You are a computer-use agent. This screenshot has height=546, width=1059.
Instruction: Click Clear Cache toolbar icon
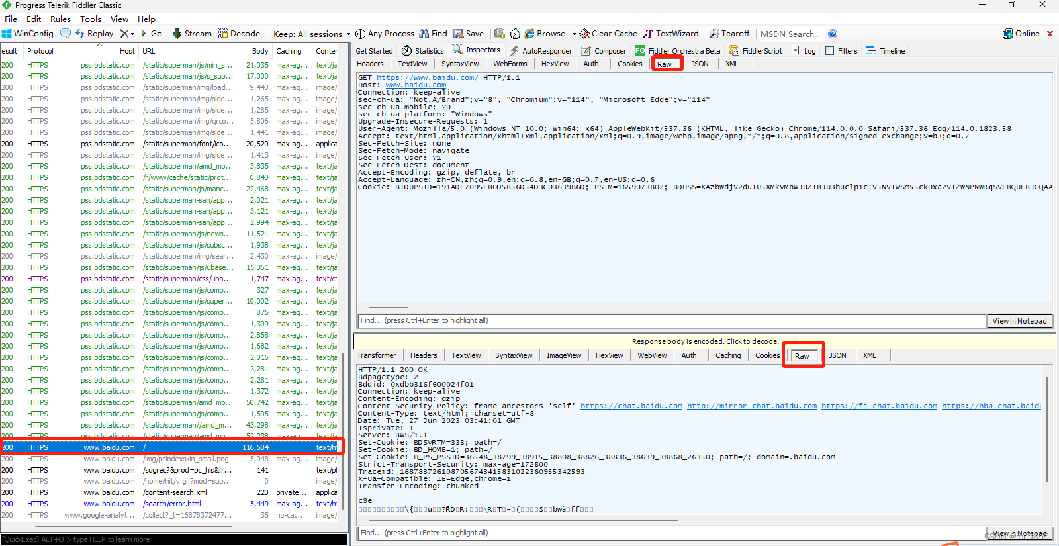pyautogui.click(x=584, y=34)
